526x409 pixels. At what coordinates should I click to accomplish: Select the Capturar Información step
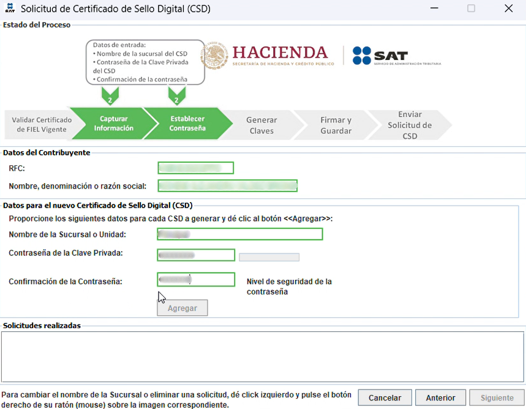coord(113,124)
